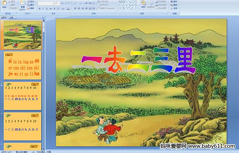This screenshot has width=239, height=153.
Task: Click the clear formatting icon
Action: point(70,3)
